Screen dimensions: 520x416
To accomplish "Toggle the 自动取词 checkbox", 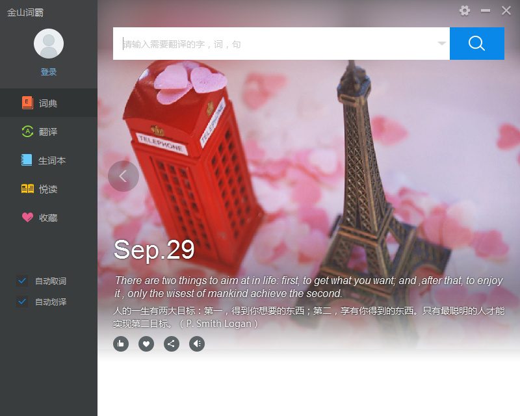I will [x=23, y=281].
